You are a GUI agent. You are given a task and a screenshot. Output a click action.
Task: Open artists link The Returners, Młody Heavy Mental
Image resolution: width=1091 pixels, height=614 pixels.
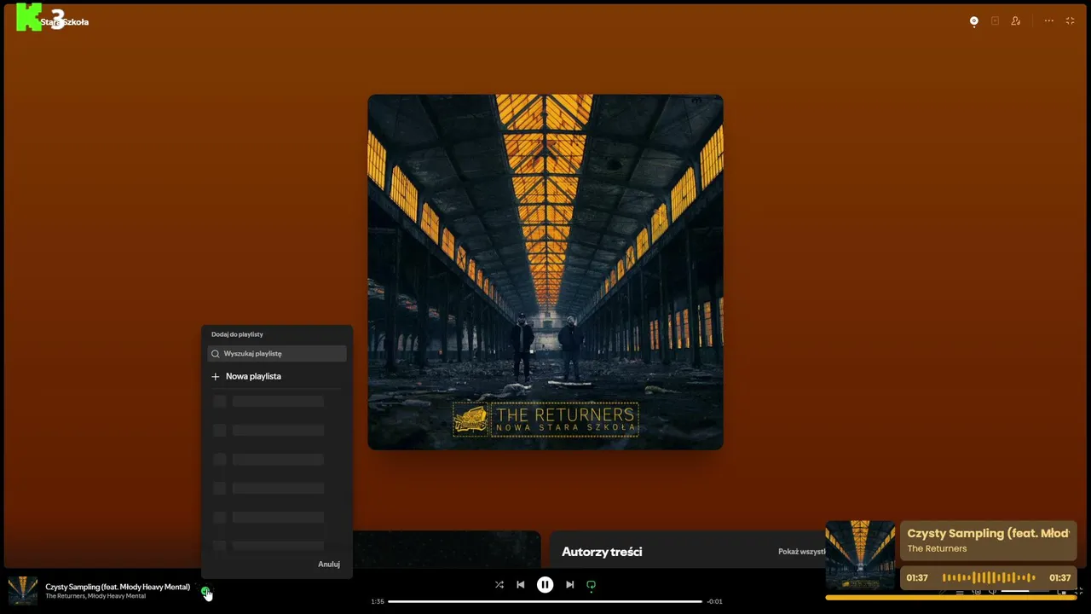pos(95,596)
